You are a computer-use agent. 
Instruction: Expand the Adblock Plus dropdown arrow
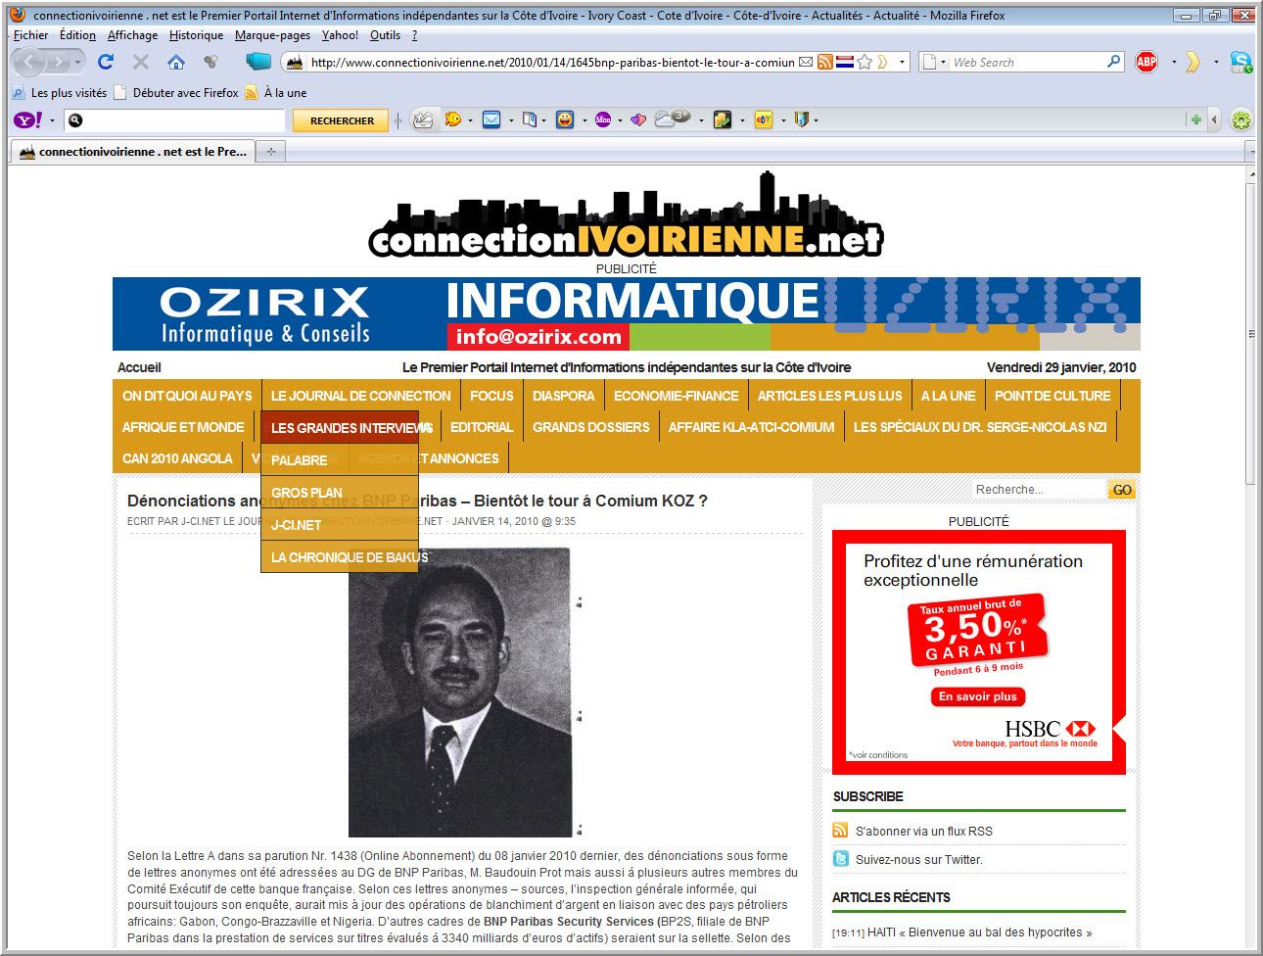click(x=1173, y=62)
